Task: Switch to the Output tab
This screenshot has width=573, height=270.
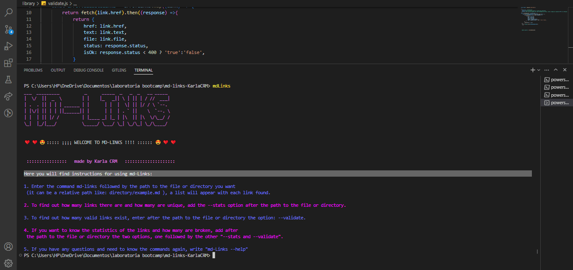Action: click(58, 70)
